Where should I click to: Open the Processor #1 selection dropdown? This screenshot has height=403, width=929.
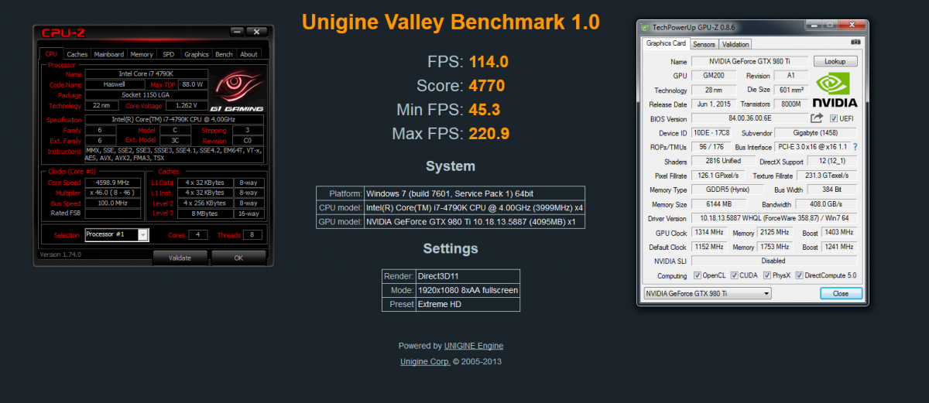point(142,234)
